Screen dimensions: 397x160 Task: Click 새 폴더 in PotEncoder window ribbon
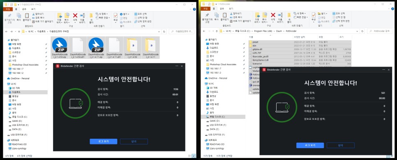click(289, 17)
